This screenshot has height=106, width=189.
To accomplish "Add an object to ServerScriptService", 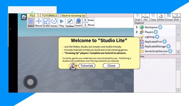I will [x=170, y=51].
